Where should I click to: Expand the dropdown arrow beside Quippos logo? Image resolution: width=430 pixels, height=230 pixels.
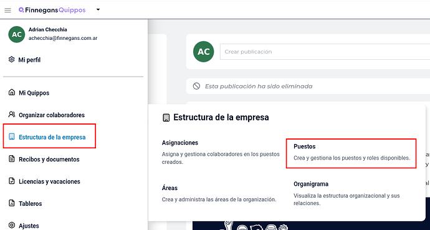pyautogui.click(x=98, y=10)
